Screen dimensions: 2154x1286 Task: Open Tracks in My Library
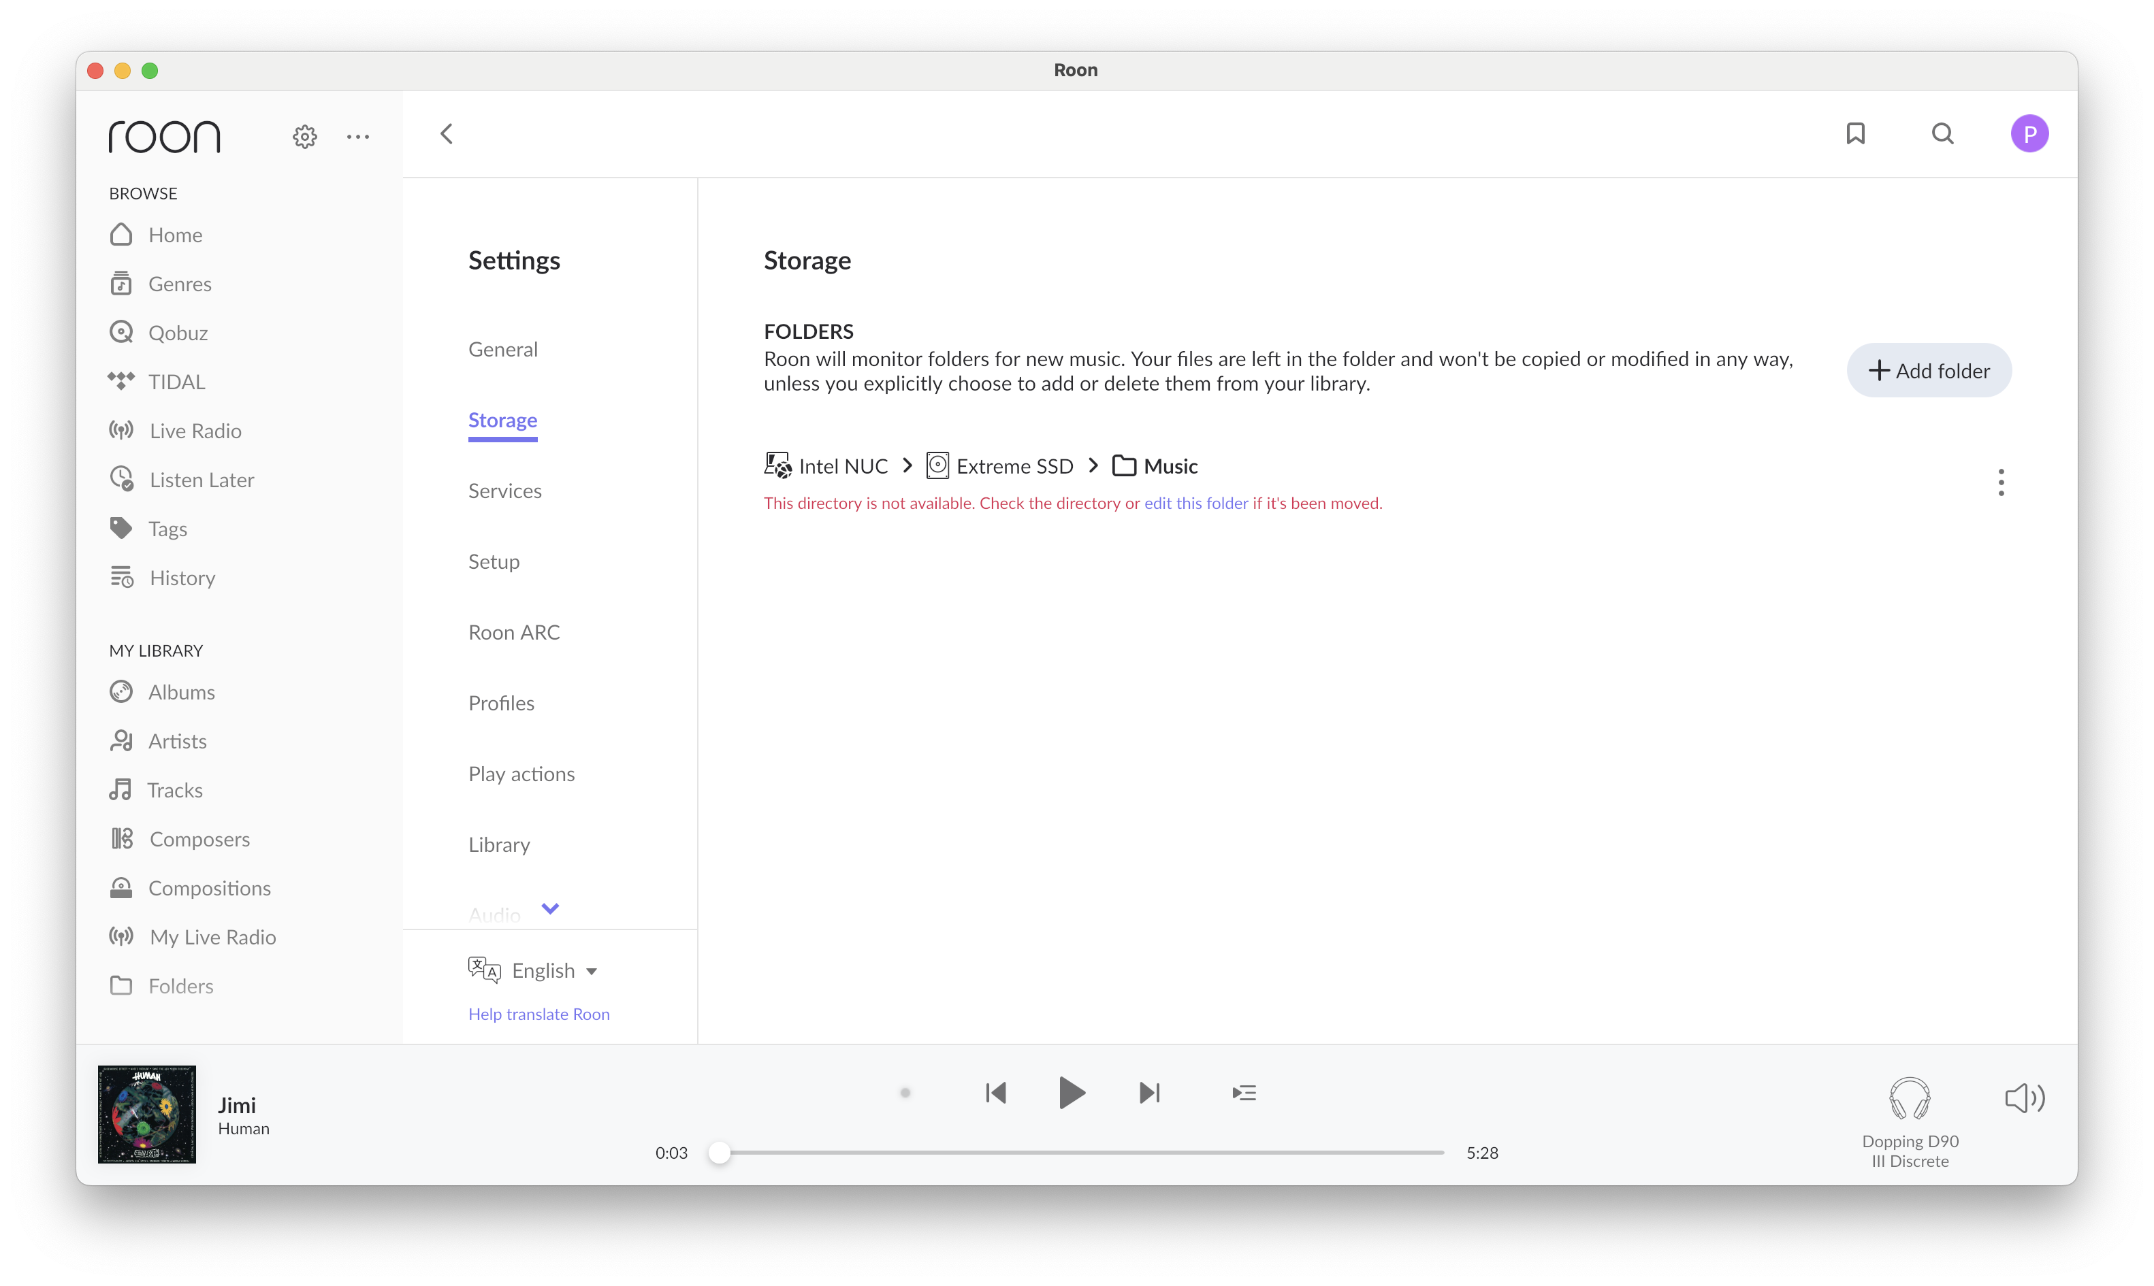pos(156,789)
